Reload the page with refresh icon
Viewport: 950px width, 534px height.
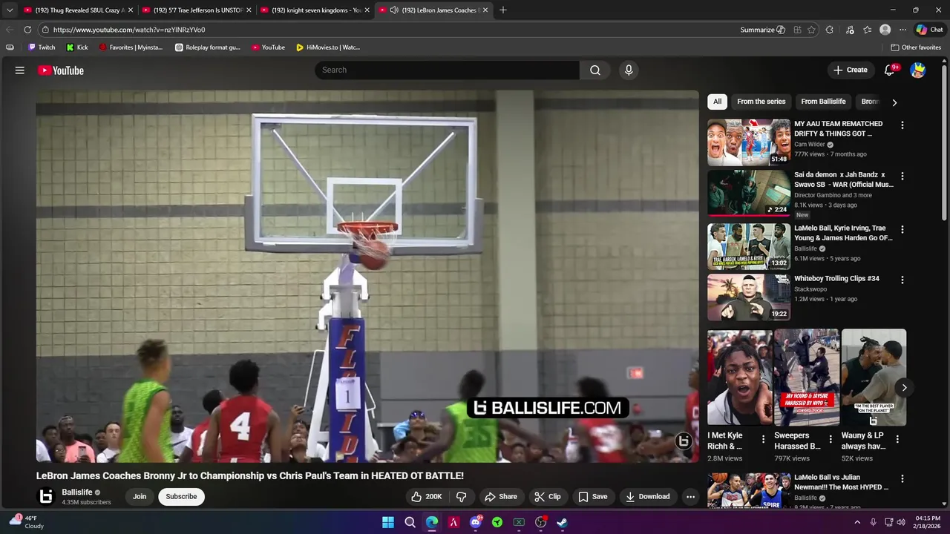click(x=27, y=30)
